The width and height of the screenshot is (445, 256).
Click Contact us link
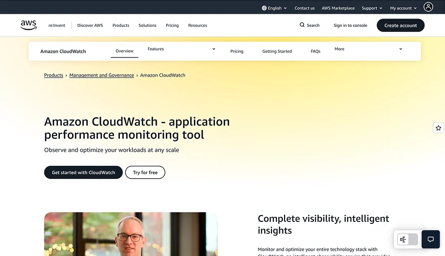305,8
